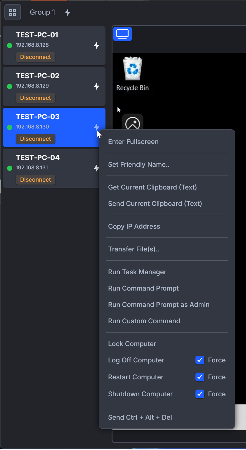Click the green status dot of TEST-PC-01
Viewport: 246px width, 450px height.
10,45
